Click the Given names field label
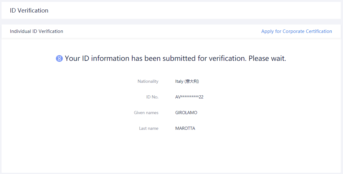This screenshot has height=174, width=343. click(146, 113)
